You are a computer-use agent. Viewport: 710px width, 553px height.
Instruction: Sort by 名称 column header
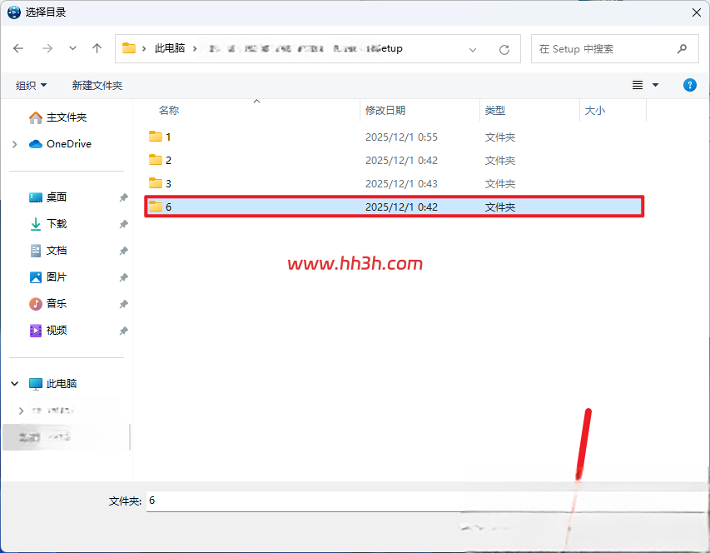[x=169, y=111]
